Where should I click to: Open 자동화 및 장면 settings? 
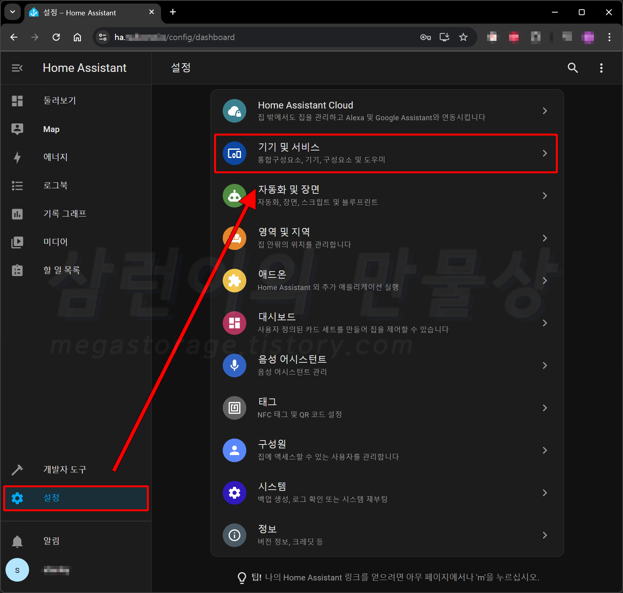pos(387,196)
